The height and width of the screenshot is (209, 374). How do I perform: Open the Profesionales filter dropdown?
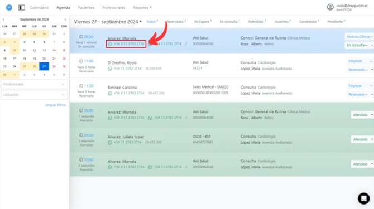click(x=34, y=84)
